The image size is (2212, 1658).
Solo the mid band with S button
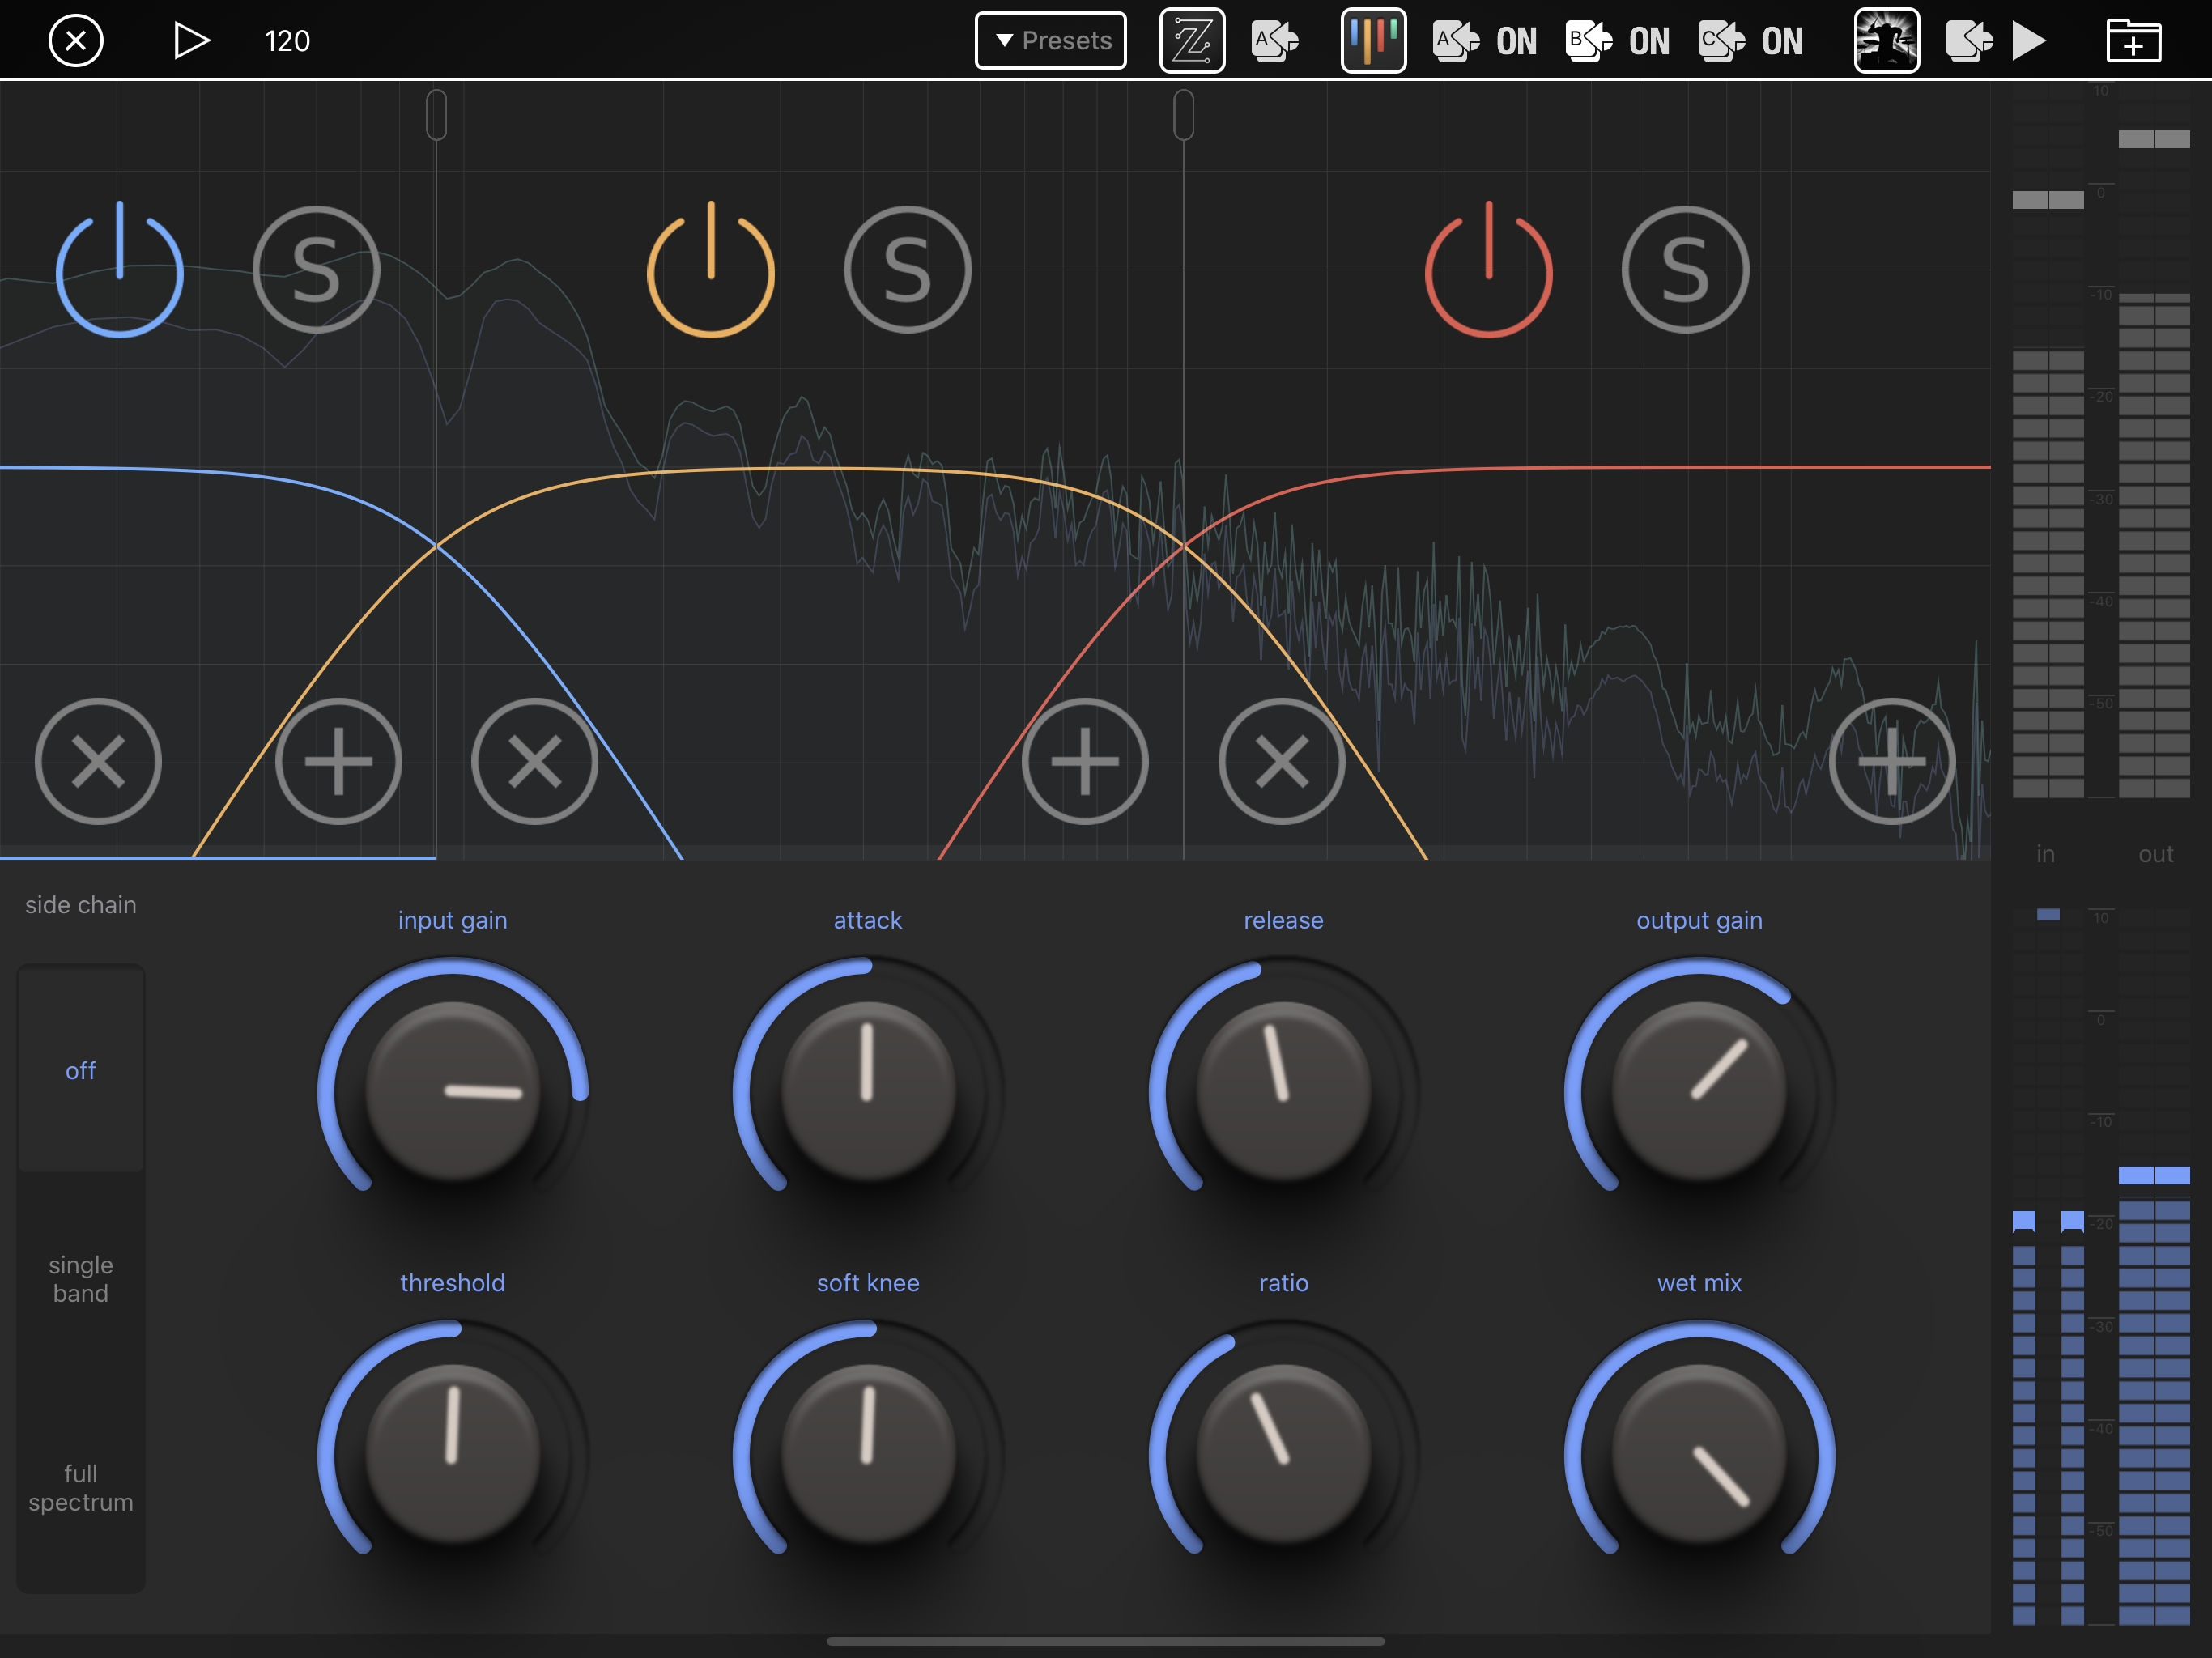tap(907, 270)
